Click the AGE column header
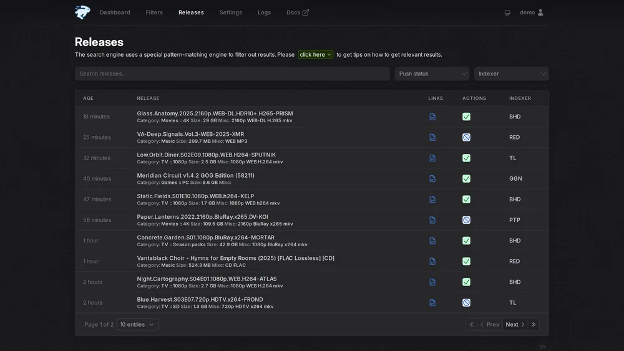Image resolution: width=624 pixels, height=351 pixels. (x=88, y=98)
